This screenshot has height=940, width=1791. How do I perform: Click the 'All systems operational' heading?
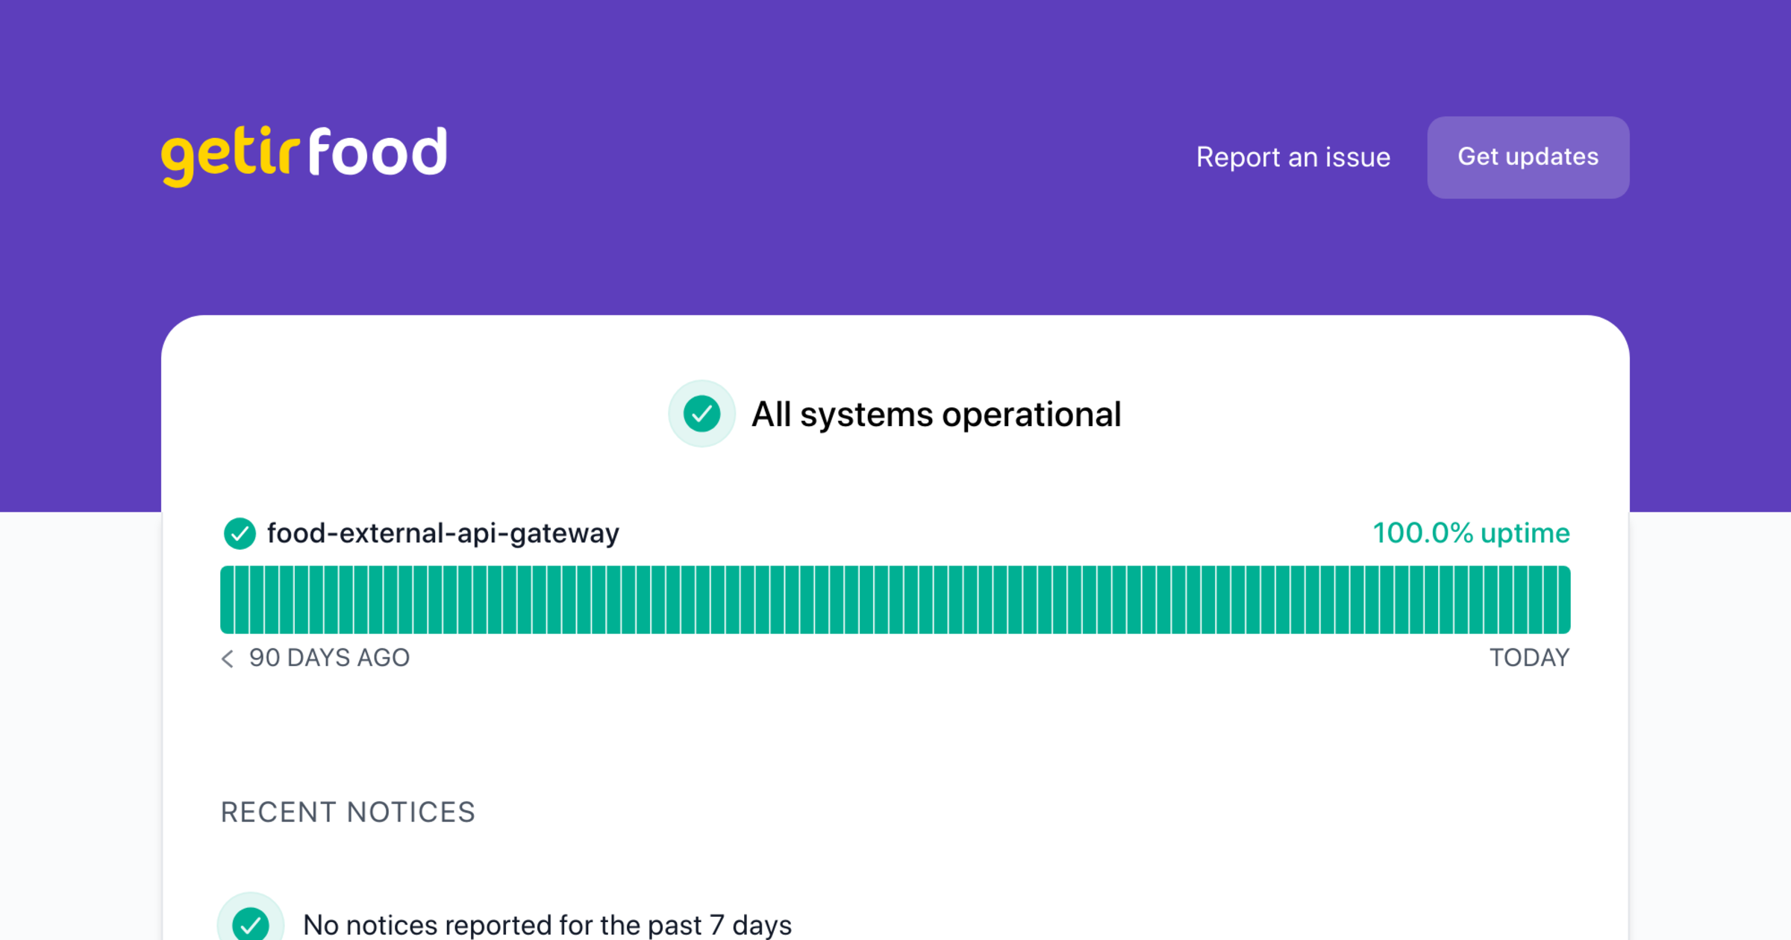point(937,413)
